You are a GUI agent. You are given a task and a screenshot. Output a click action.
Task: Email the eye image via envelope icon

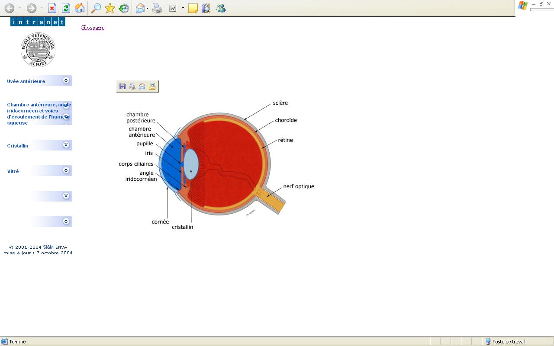coord(142,86)
